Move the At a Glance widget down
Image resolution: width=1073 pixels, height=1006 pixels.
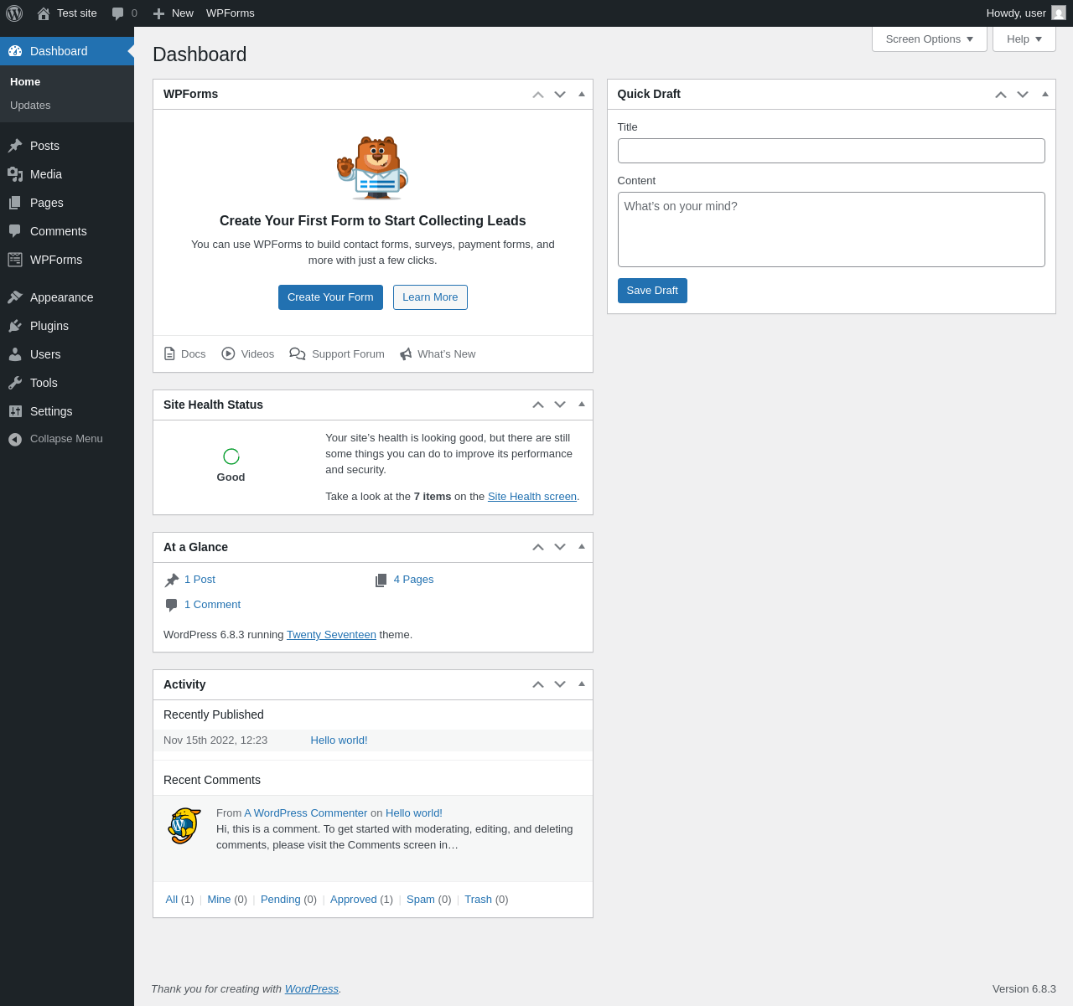click(x=560, y=547)
